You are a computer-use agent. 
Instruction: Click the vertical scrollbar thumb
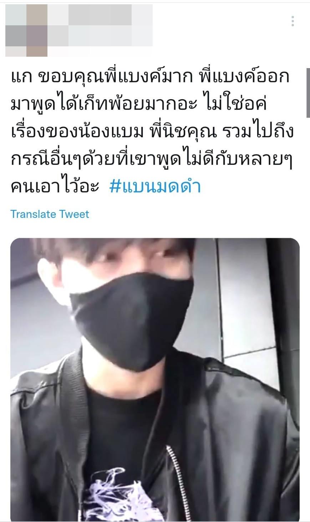point(308,93)
